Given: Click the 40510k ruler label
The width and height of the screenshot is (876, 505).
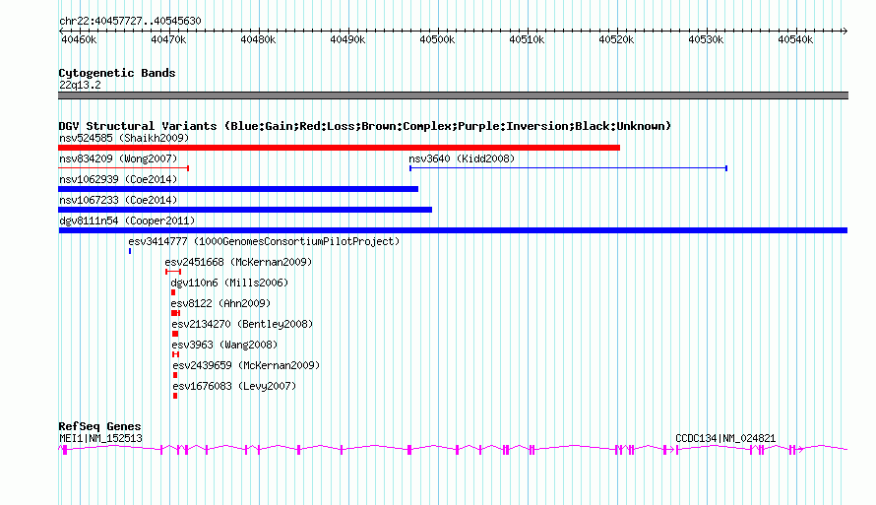Looking at the screenshot, I should [527, 39].
